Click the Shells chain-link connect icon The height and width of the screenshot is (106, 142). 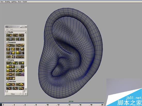pyautogui.click(x=11, y=39)
